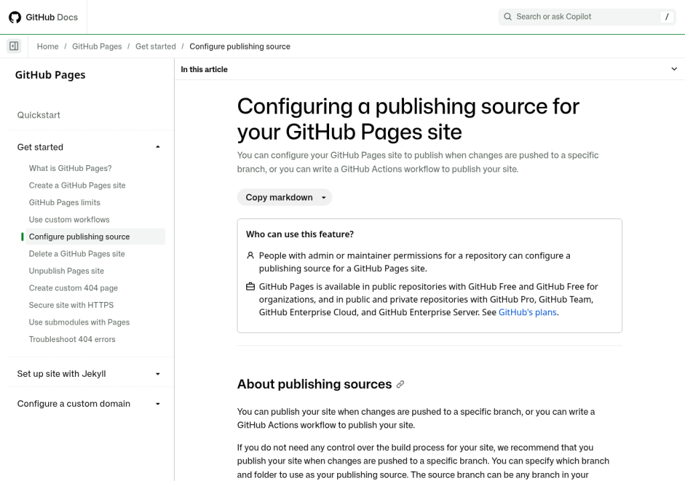Focus the Search or ask Copilot field

click(587, 17)
